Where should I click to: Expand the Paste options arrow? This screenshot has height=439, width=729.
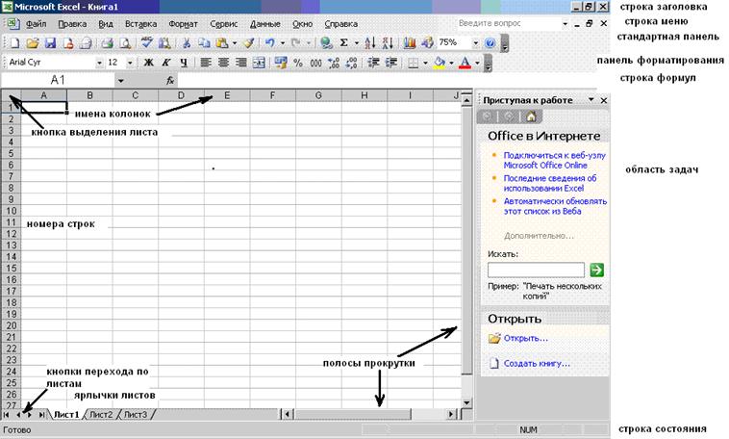[235, 42]
